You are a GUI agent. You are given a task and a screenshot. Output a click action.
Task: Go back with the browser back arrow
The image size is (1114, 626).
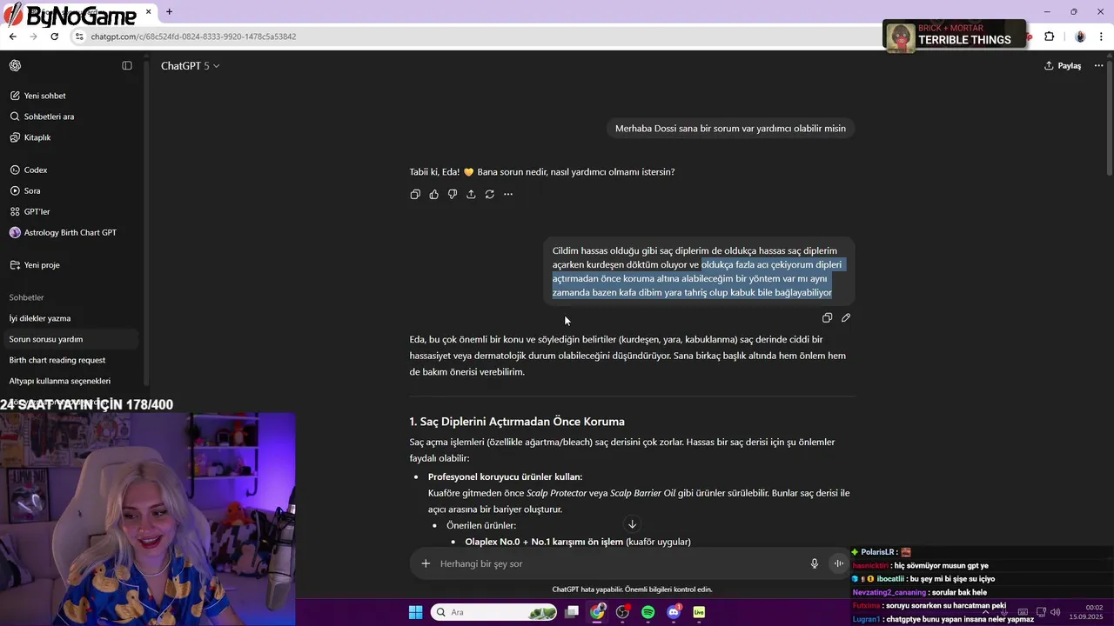12,37
